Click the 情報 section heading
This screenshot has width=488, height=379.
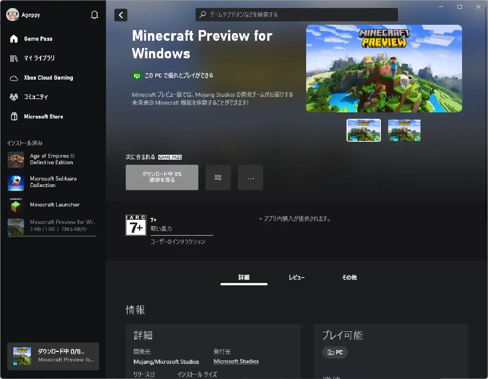135,310
